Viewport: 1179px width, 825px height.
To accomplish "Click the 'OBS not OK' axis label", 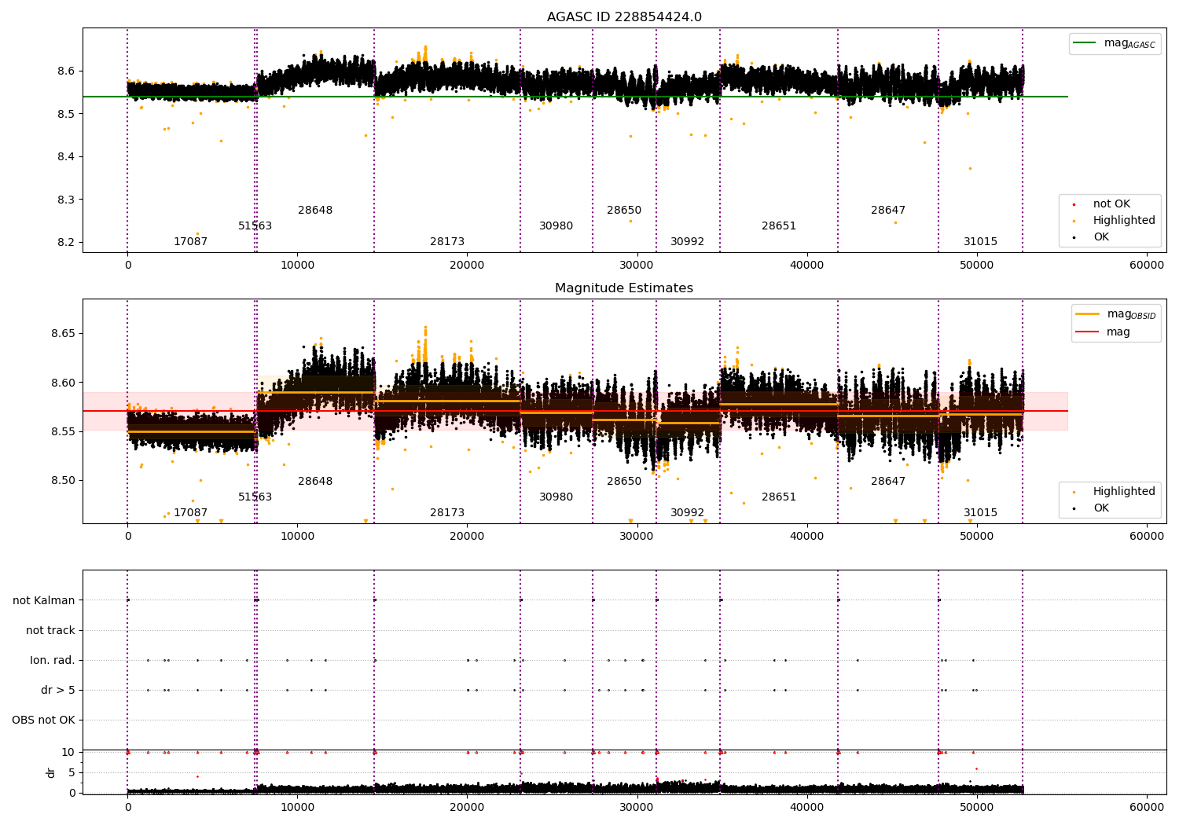I will pyautogui.click(x=43, y=720).
